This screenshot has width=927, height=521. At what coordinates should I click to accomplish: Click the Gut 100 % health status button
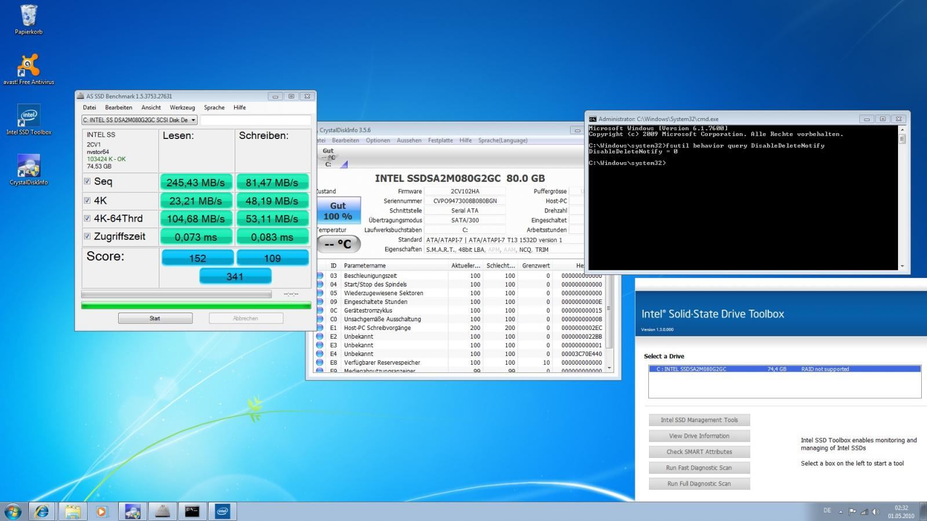(x=338, y=211)
